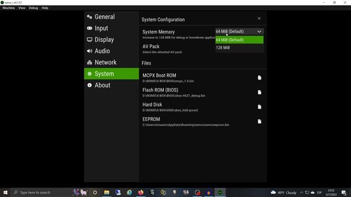
Task: Switch to xemu taskbar icon
Action: click(220, 192)
